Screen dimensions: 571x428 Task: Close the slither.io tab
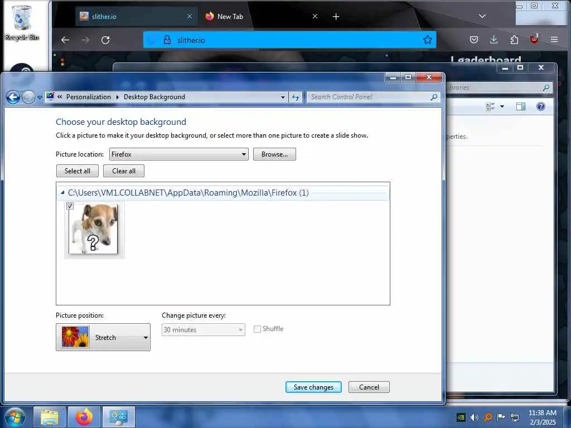coord(190,16)
